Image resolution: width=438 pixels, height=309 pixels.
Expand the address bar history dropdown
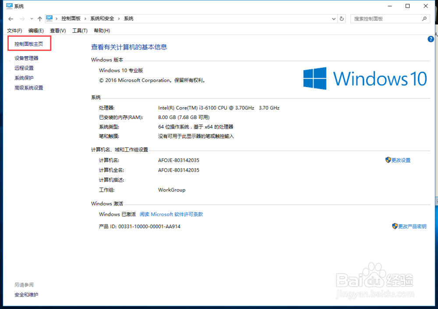coord(333,18)
